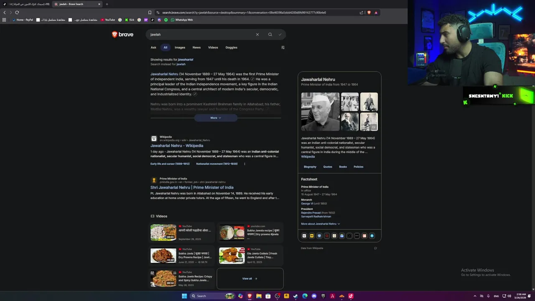Image resolution: width=535 pixels, height=301 pixels.
Task: Open the Quotes link
Action: pyautogui.click(x=328, y=167)
